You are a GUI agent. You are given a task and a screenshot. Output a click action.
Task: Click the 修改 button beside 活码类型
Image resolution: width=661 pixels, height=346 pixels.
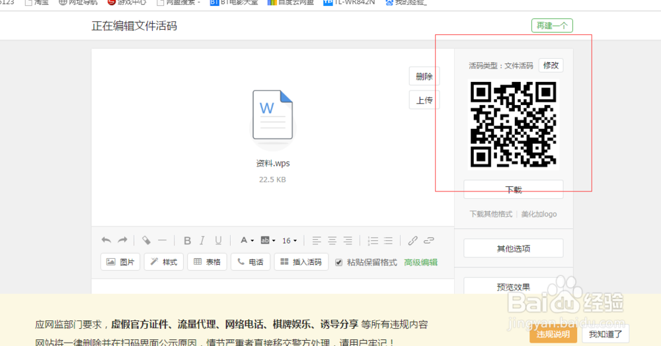tap(551, 65)
